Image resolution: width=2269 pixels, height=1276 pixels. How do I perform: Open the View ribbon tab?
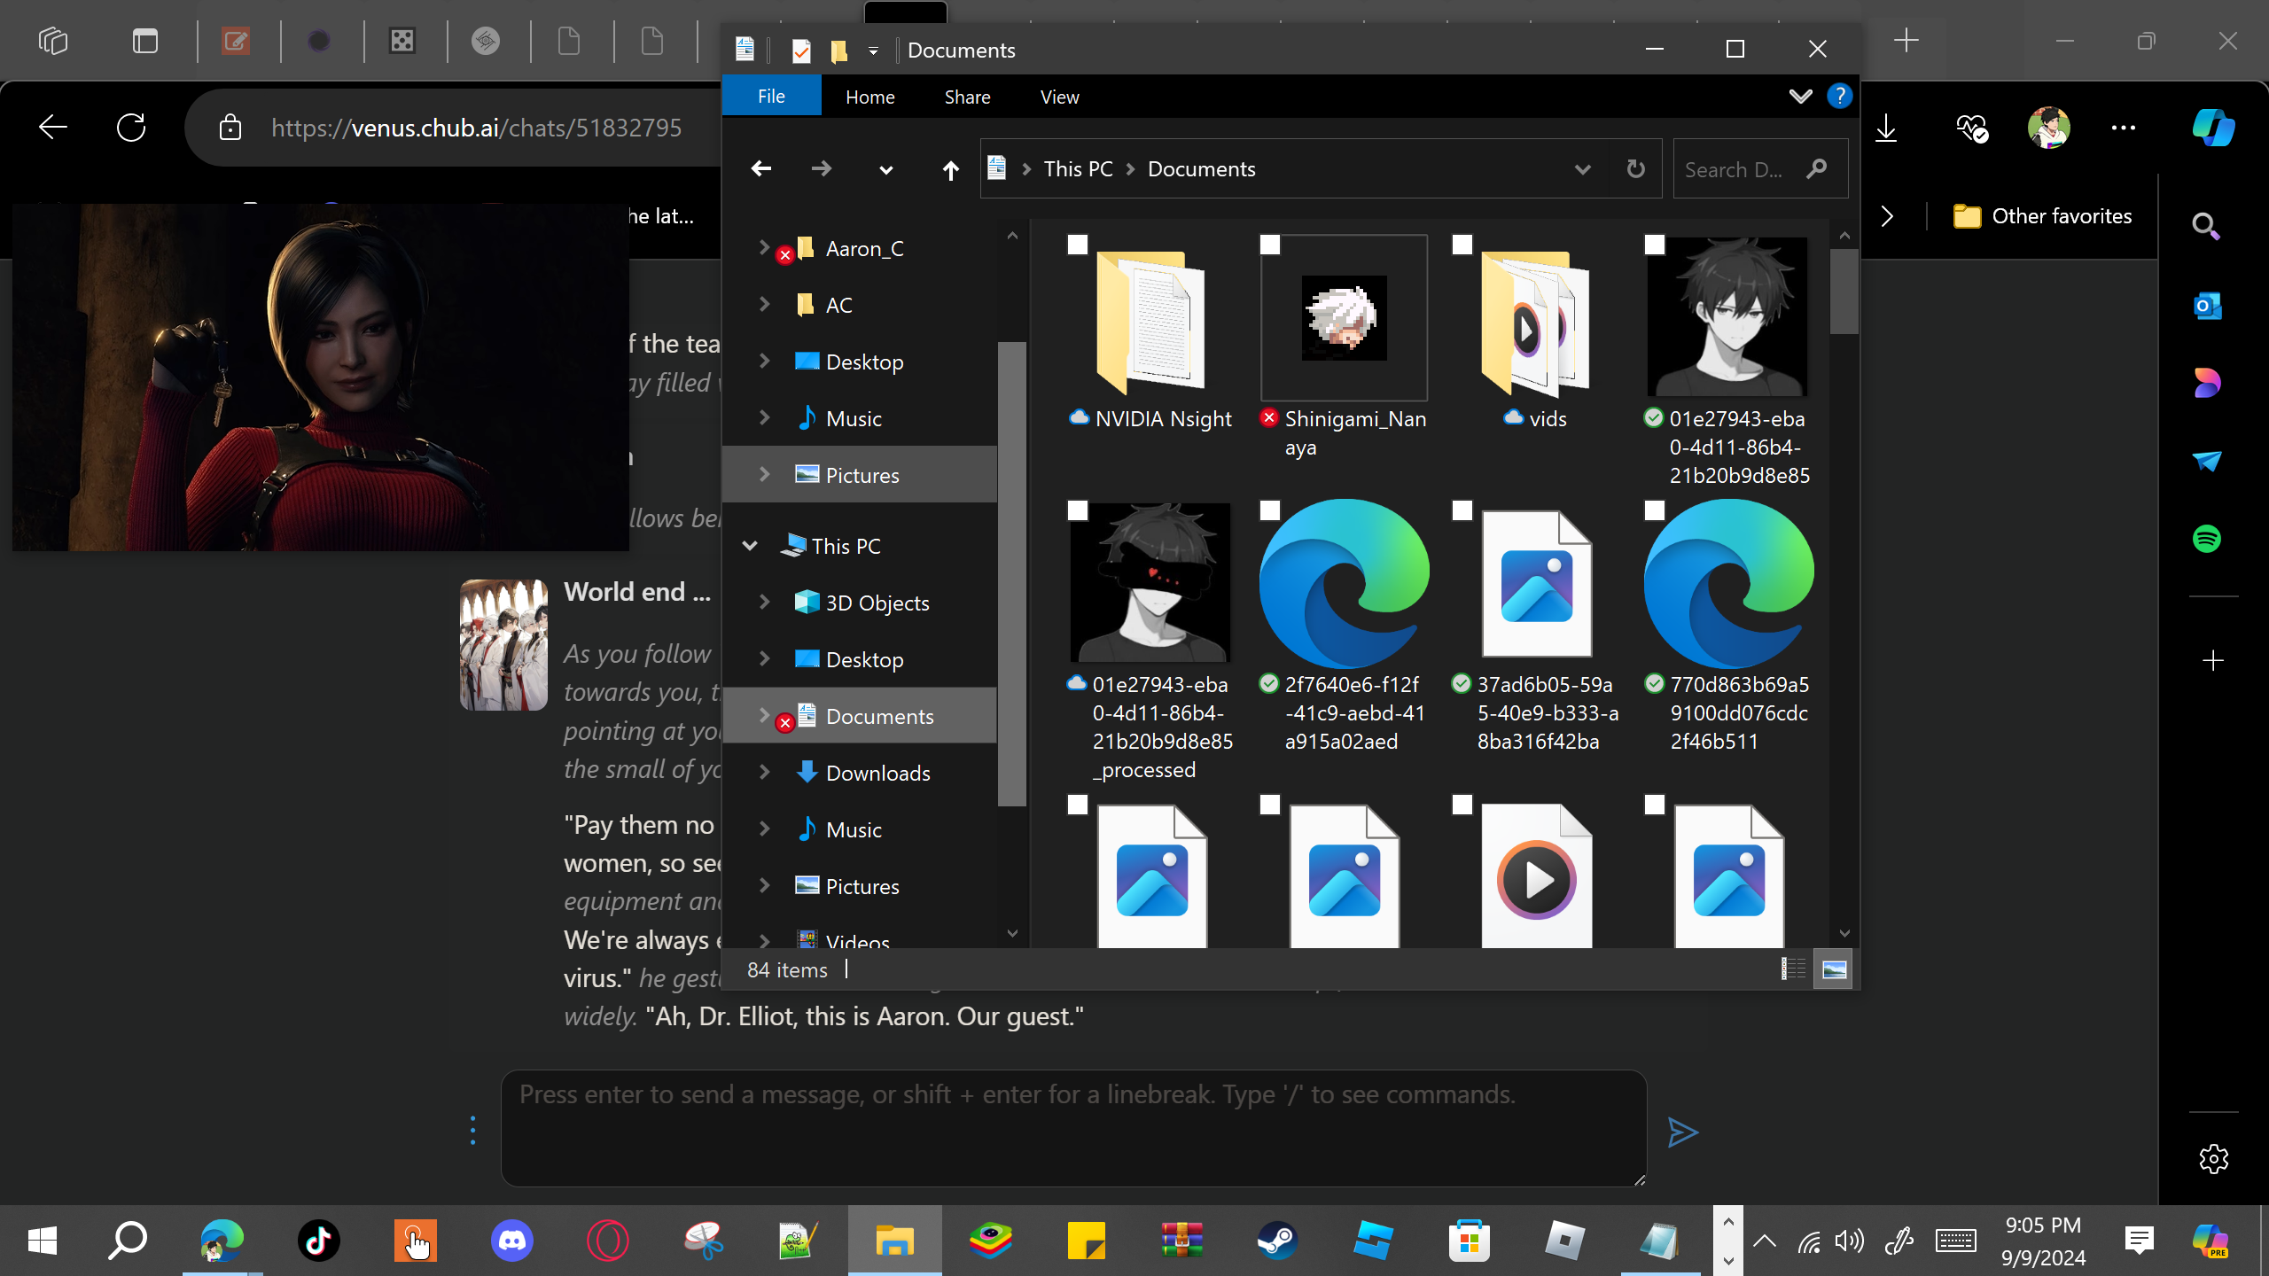tap(1059, 97)
